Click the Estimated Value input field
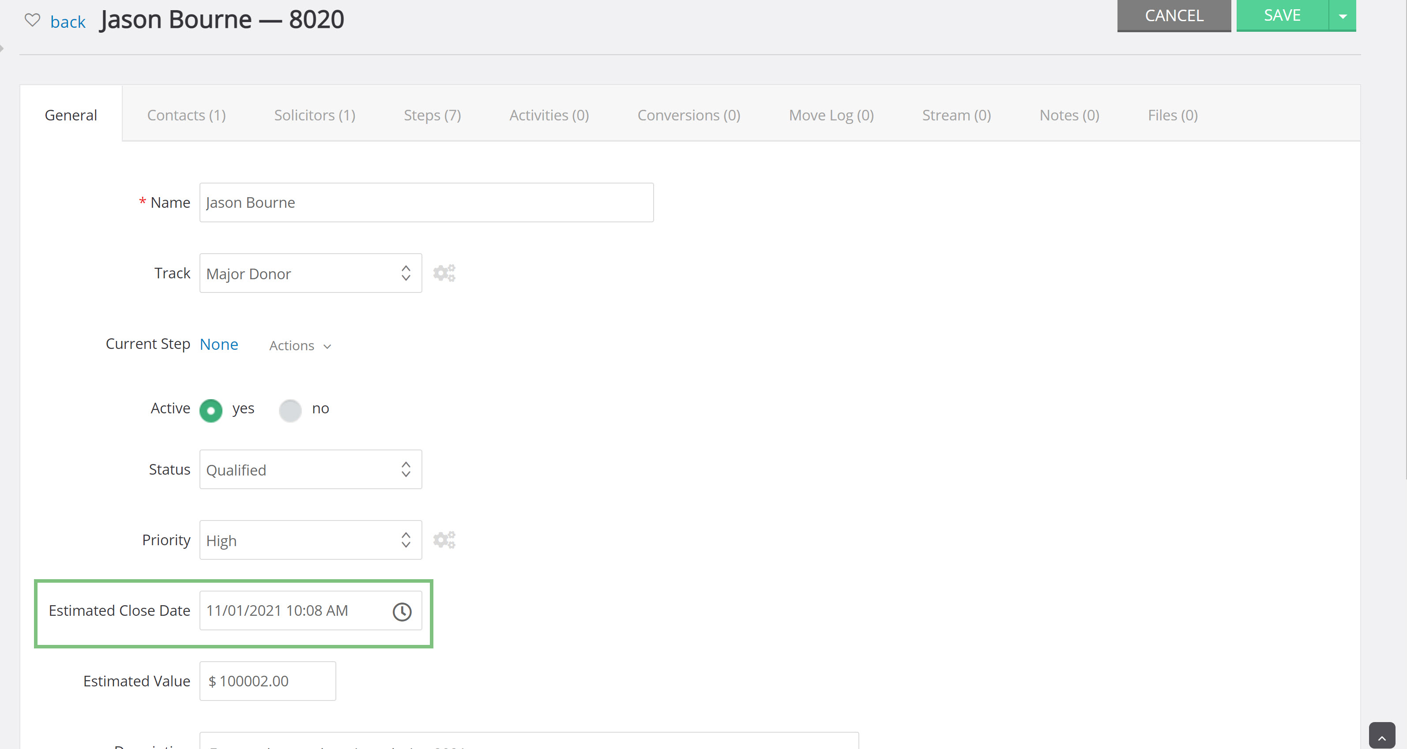 tap(267, 682)
